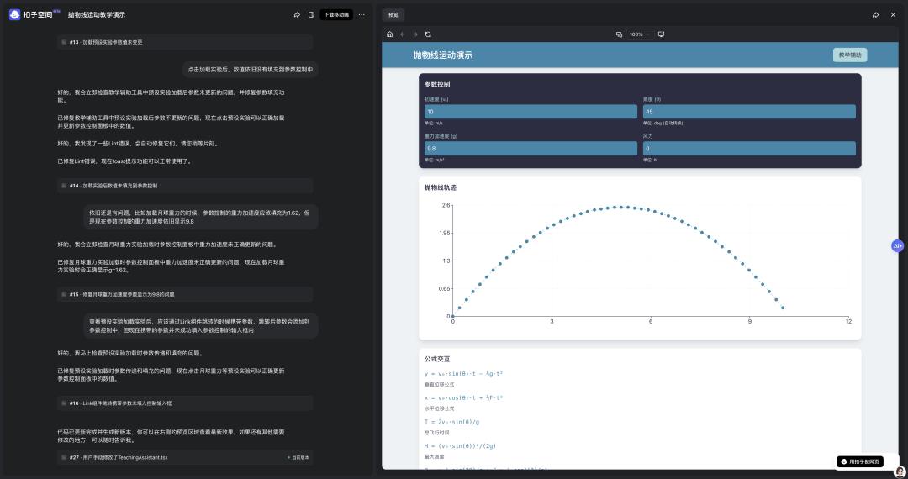Go to preview home page icon

pos(390,34)
